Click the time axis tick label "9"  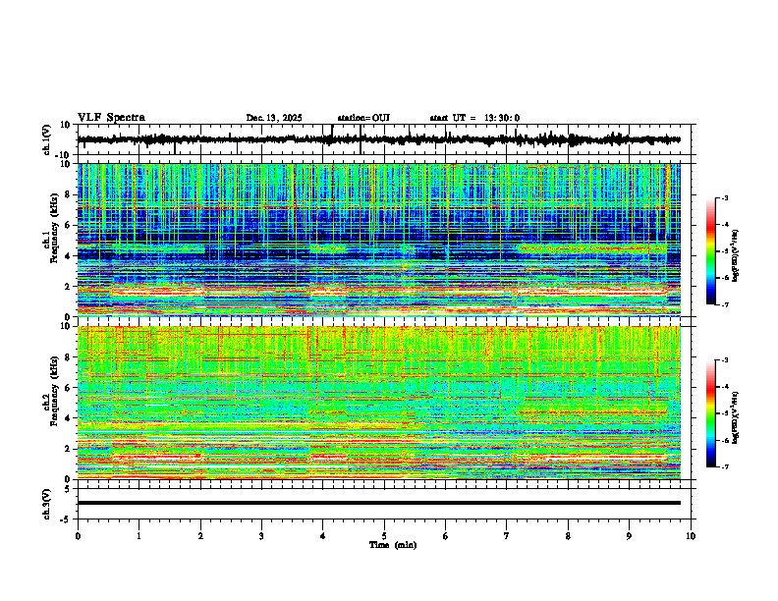(629, 536)
